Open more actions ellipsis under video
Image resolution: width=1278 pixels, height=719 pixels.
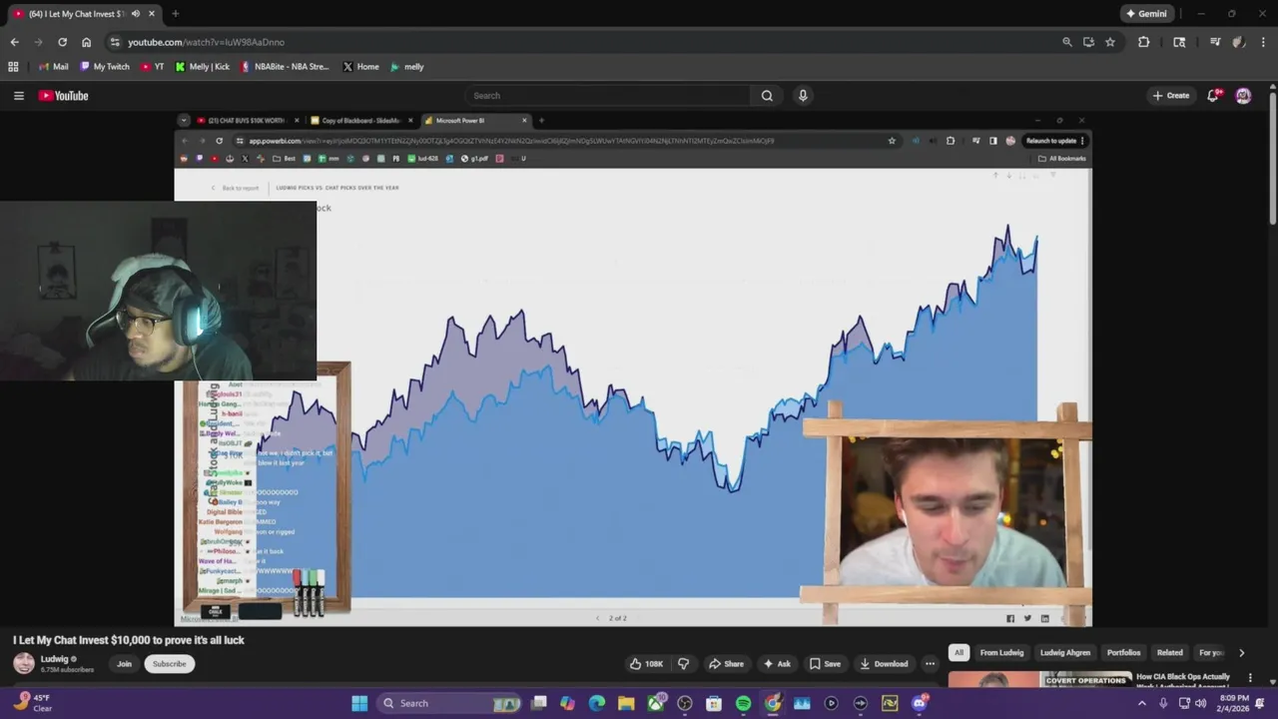930,663
